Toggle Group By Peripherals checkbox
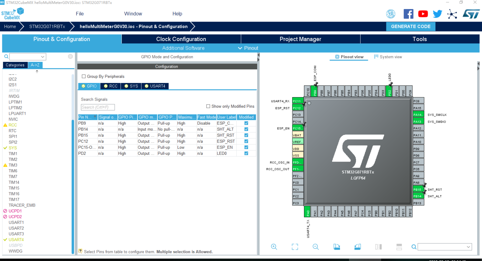Screen dimensions: 482x261 tap(84, 76)
